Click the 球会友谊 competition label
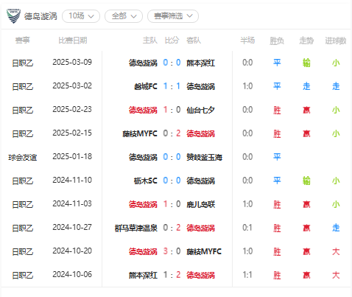The height and width of the screenshot is (297, 352). (x=23, y=157)
